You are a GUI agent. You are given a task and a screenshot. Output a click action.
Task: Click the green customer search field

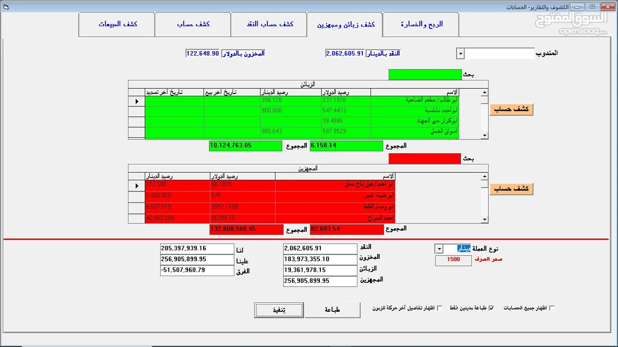(425, 75)
